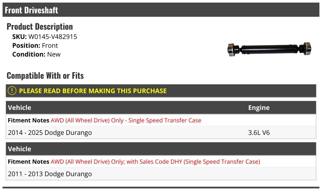Image resolution: width=322 pixels, height=191 pixels.
Task: Select the 2014 - 2025 Dodge Durango row
Action: pos(50,133)
